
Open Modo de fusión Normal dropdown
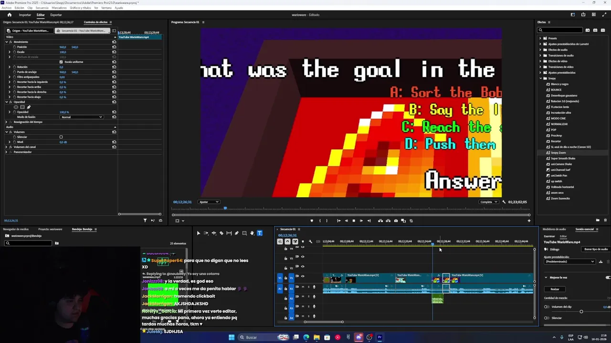82,117
